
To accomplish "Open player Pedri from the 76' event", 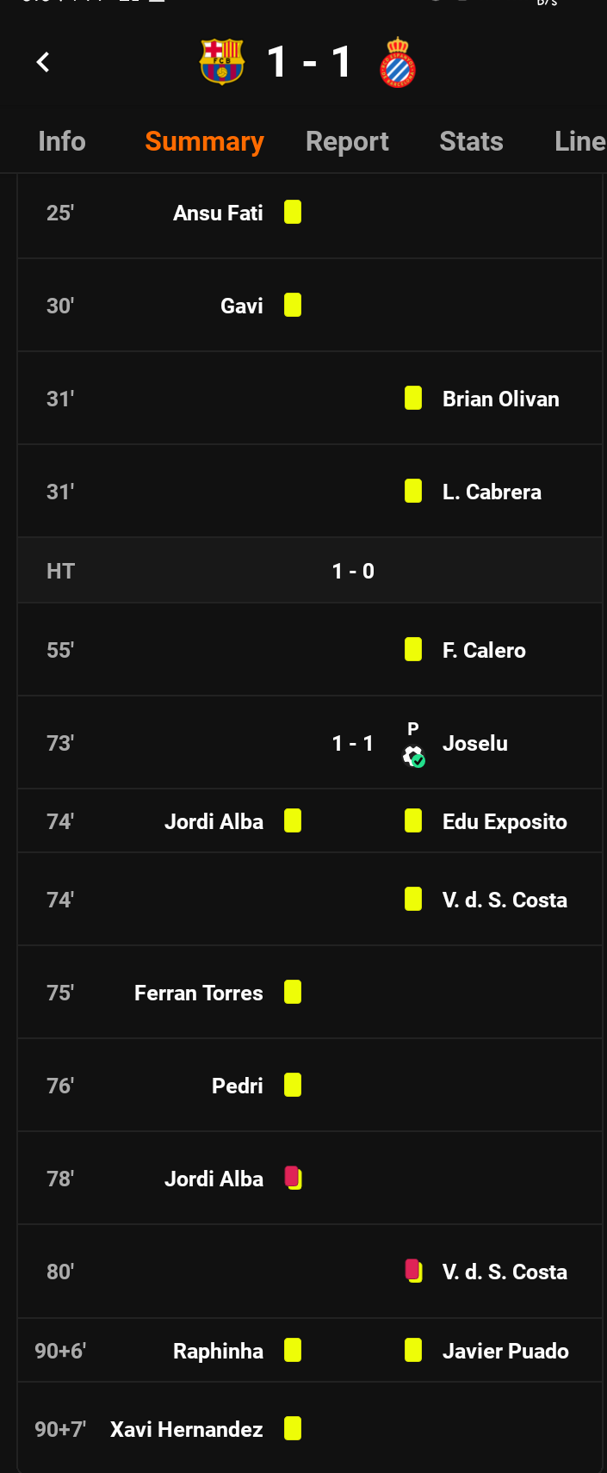I will (x=238, y=1086).
